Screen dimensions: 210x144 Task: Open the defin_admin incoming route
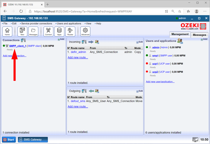(x=78, y=52)
